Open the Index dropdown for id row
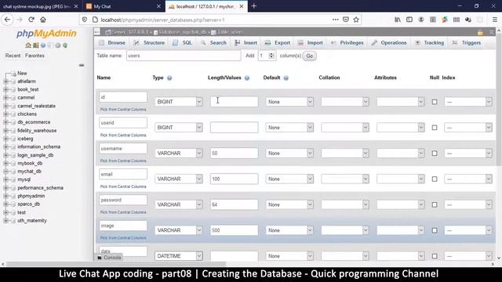This screenshot has width=502, height=282. 468,102
